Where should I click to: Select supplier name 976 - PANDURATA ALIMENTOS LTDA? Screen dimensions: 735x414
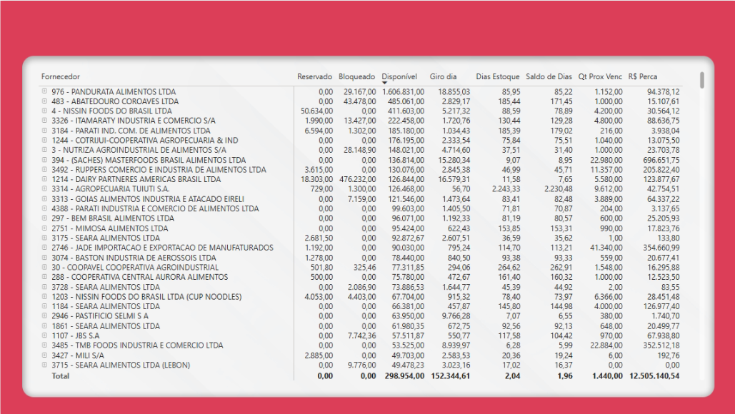[x=114, y=92]
